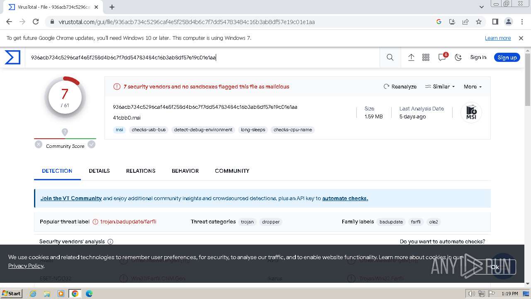Open the notifications comment icon
Screen dimensions: 531x299
point(442,57)
